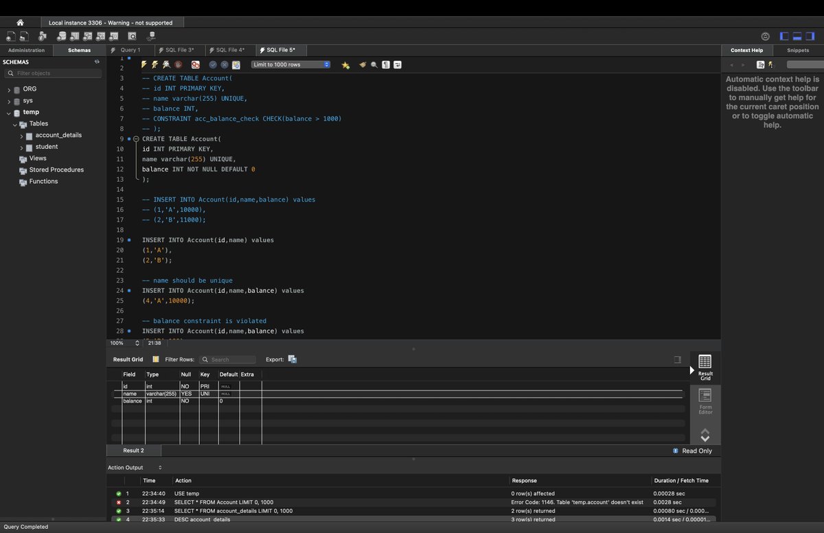Switch to Result Grid view button

705,367
